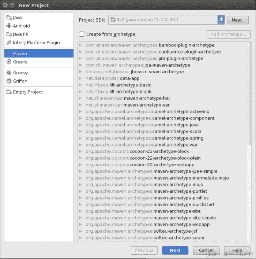Expand net.databinder data-app node
The width and height of the screenshot is (256, 259).
pos(80,78)
